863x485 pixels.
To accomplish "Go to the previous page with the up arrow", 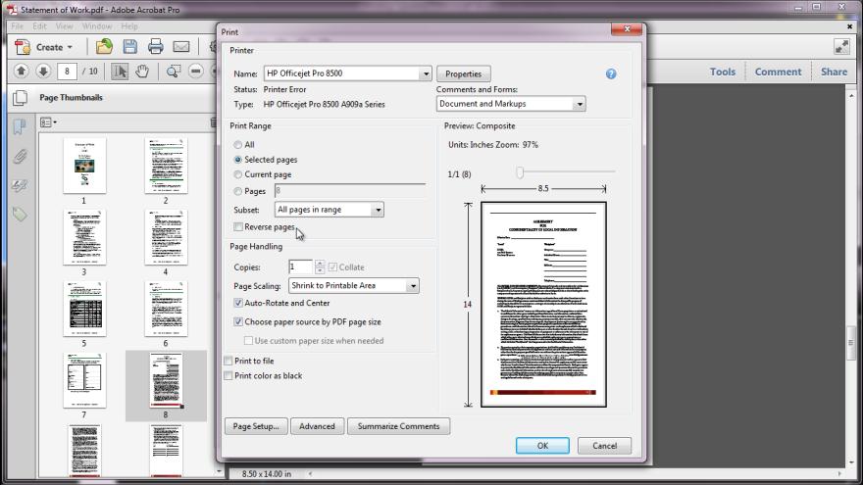I will coord(21,71).
